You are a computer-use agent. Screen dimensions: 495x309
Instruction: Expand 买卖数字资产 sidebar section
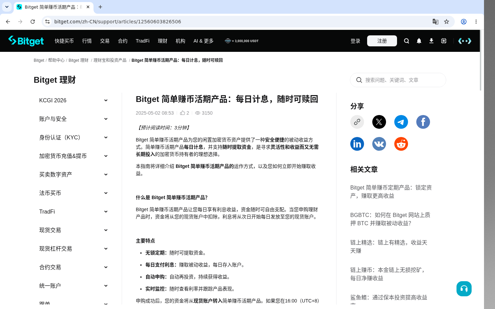pyautogui.click(x=74, y=174)
